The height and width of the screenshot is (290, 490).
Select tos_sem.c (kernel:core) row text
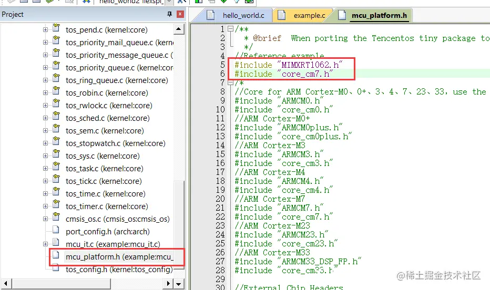(x=105, y=130)
